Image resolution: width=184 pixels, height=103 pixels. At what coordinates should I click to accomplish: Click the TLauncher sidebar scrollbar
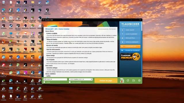coord(142,26)
